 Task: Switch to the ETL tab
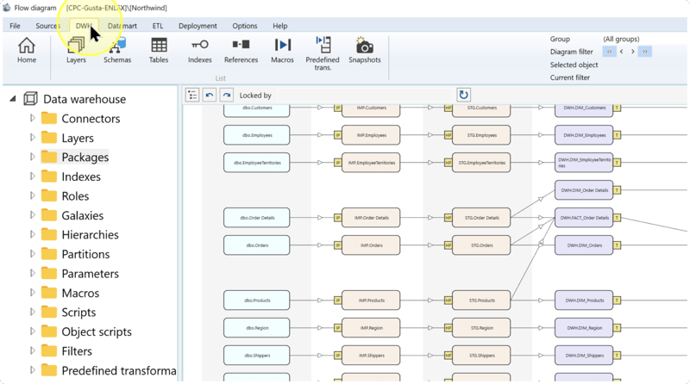coord(158,26)
